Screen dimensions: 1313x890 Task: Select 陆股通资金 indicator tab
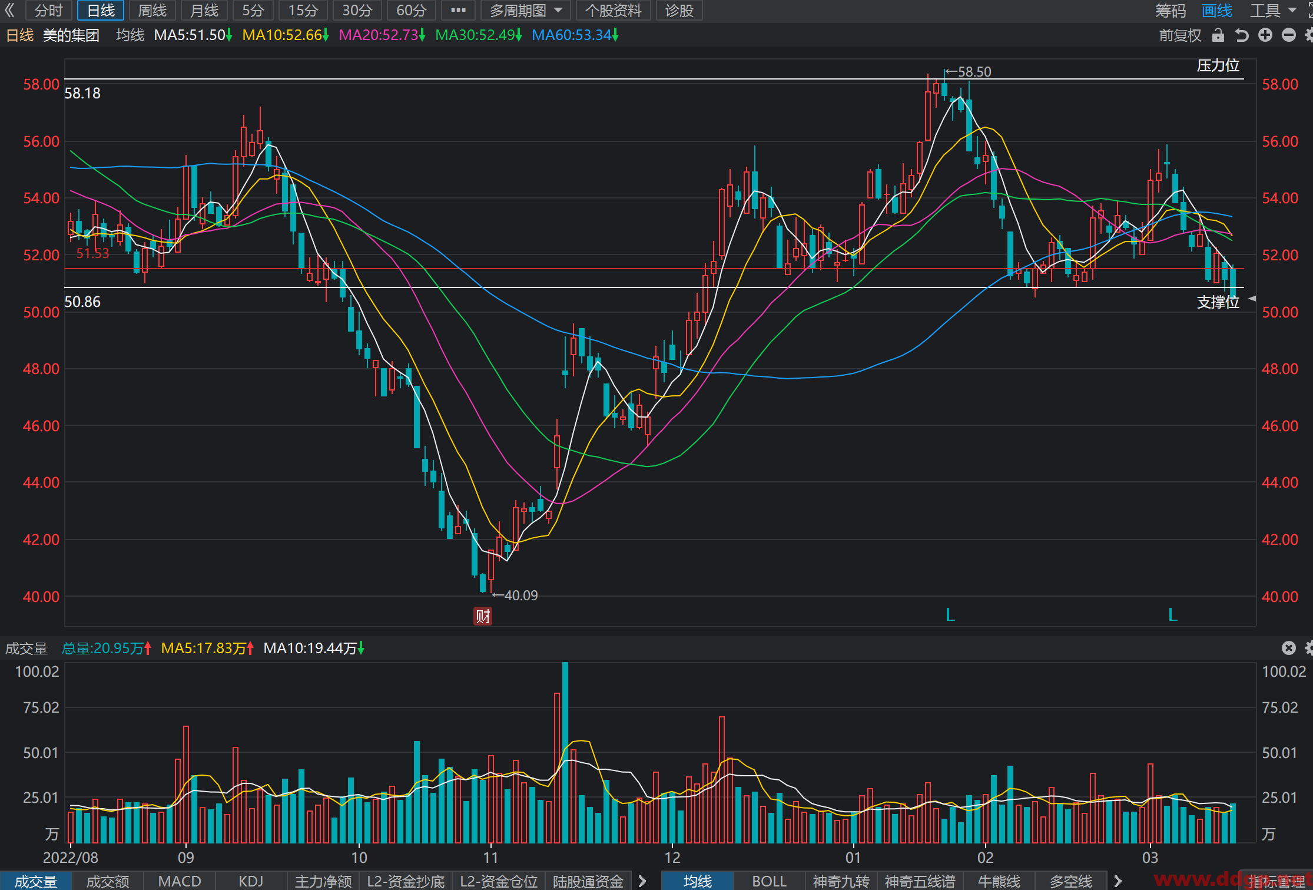click(588, 881)
